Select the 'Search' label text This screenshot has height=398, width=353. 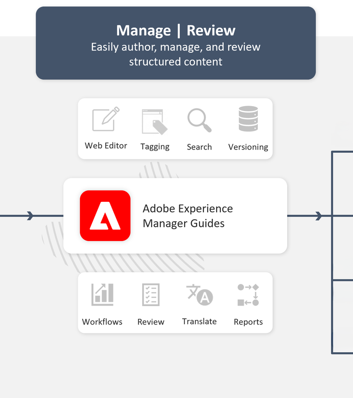coord(199,147)
